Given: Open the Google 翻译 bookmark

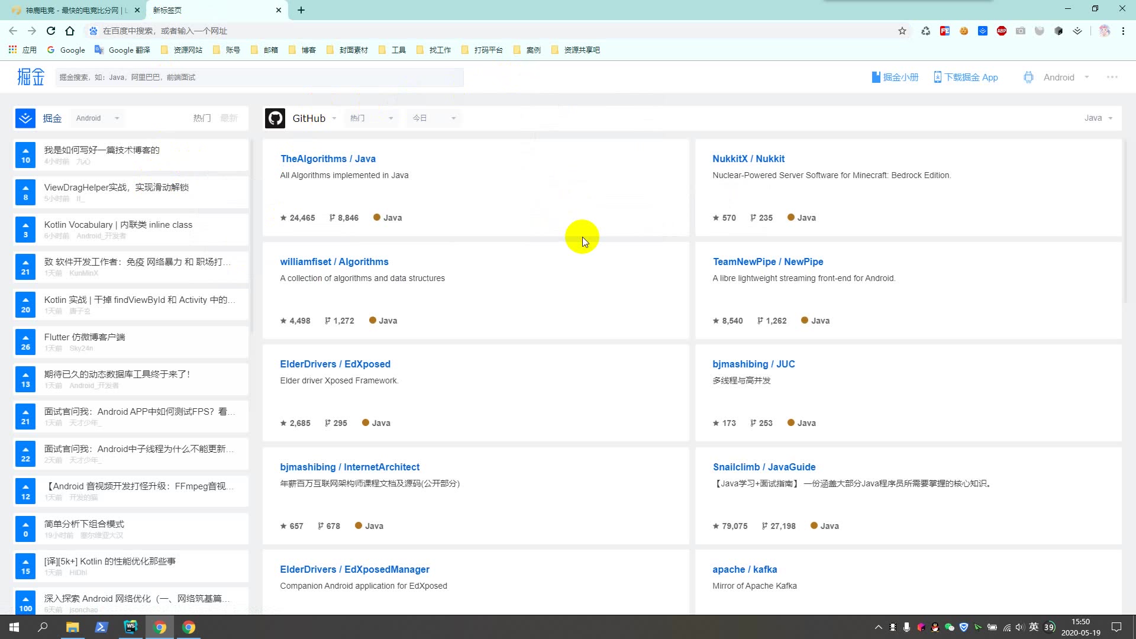Looking at the screenshot, I should tap(122, 50).
